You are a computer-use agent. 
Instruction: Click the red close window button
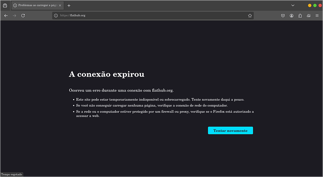point(320,6)
